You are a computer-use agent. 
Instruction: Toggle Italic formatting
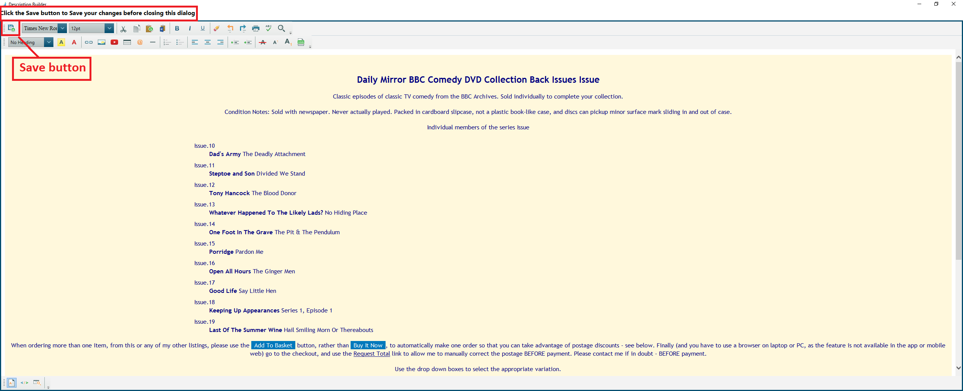click(190, 29)
